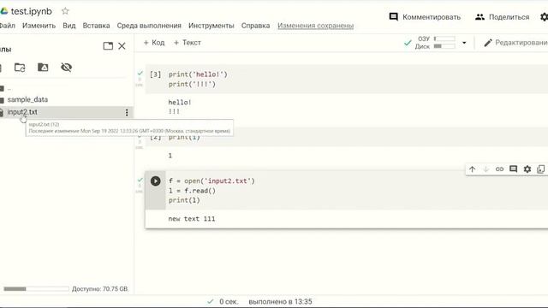The height and width of the screenshot is (308, 548).
Task: Click the disk space available bar
Action: (36, 289)
